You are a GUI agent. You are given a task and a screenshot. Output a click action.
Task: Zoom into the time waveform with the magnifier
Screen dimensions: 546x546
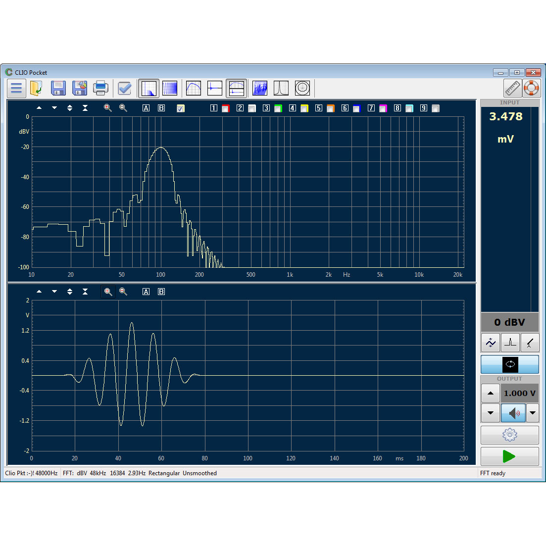point(108,292)
